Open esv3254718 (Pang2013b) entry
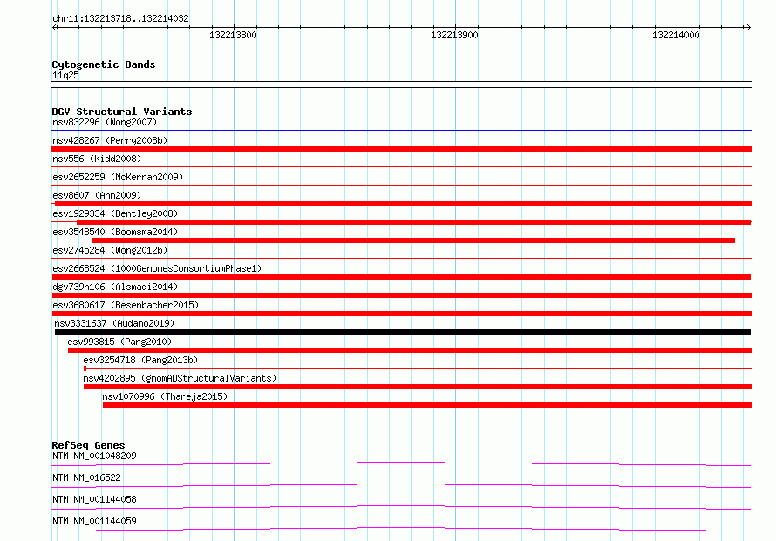 coord(140,360)
